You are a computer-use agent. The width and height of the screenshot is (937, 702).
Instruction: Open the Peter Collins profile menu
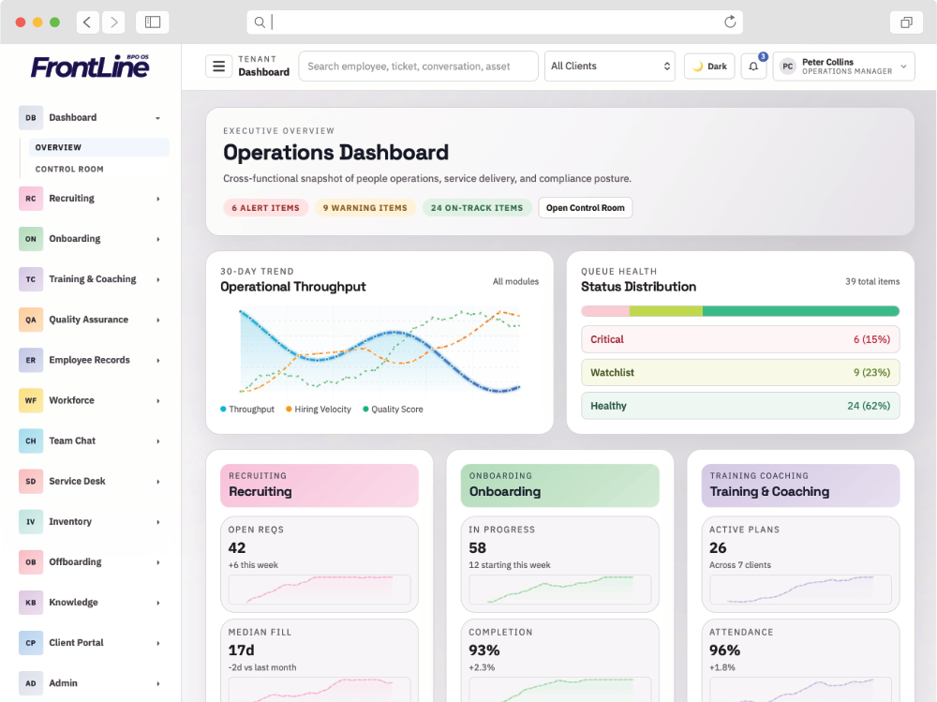coord(842,66)
